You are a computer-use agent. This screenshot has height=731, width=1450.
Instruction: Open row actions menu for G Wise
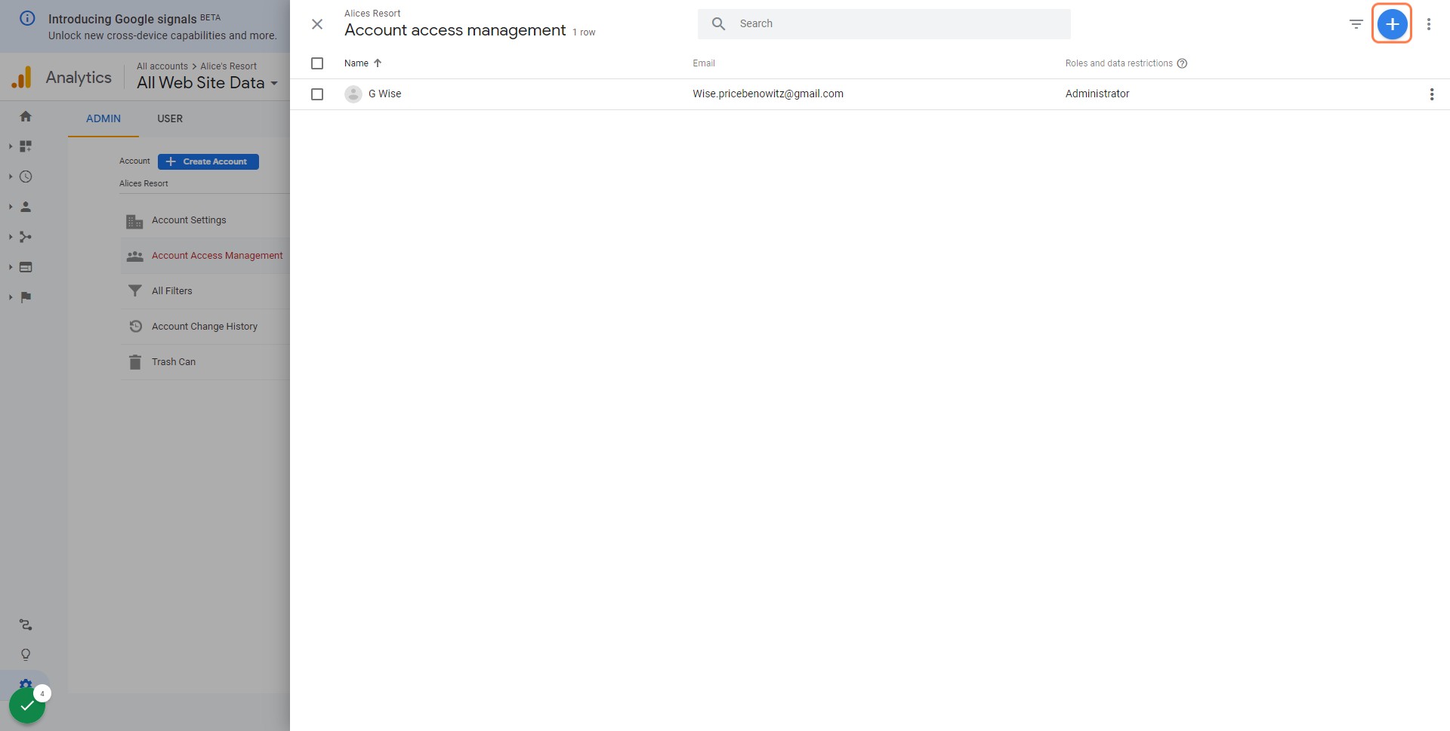click(1432, 94)
